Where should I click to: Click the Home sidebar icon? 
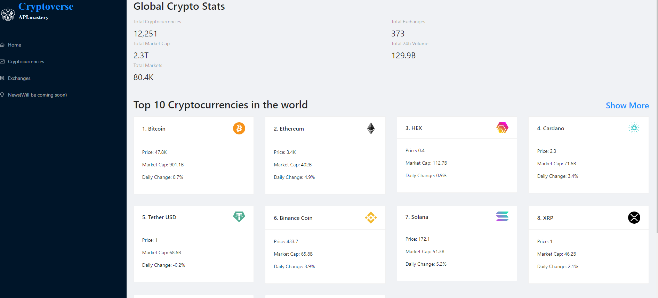click(x=2, y=45)
